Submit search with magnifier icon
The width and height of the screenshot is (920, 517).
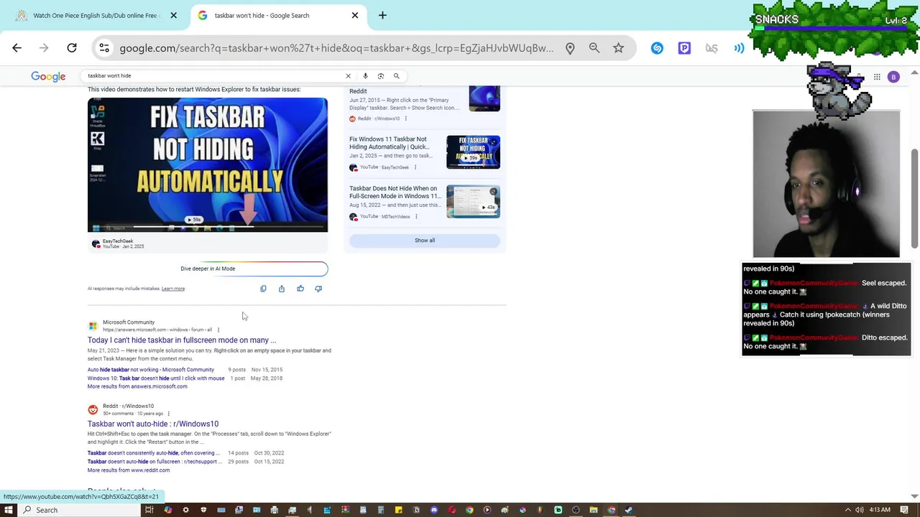tap(396, 75)
